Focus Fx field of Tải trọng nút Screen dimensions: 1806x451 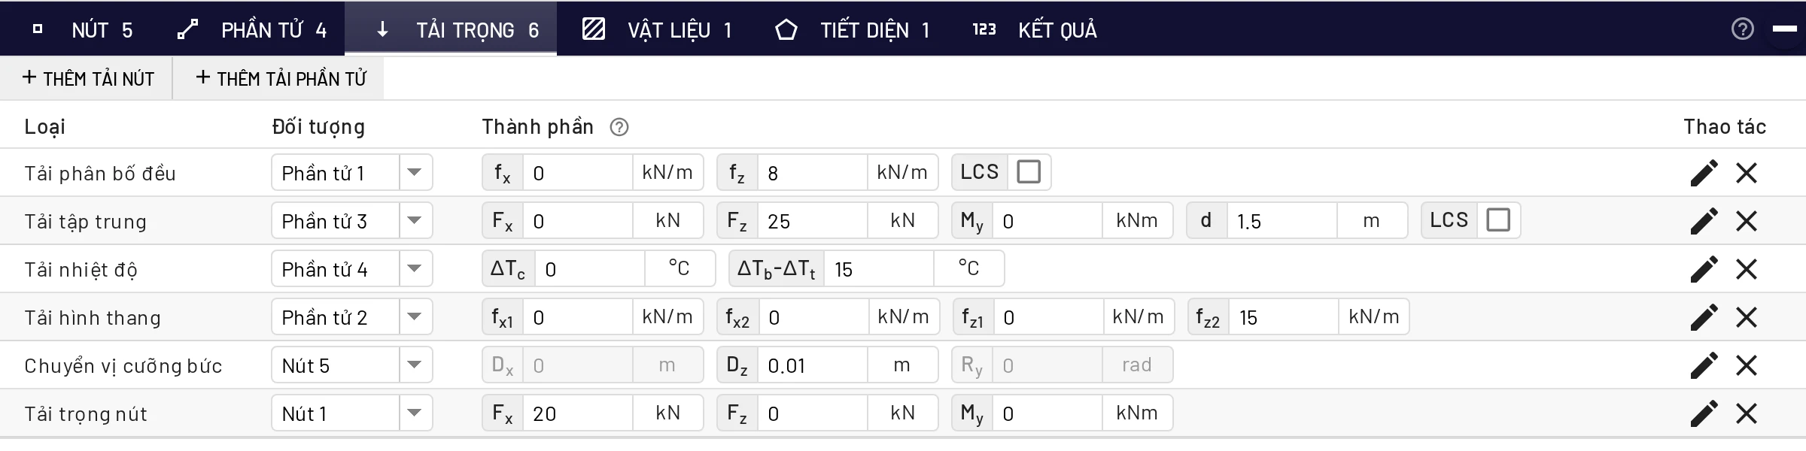[577, 413]
